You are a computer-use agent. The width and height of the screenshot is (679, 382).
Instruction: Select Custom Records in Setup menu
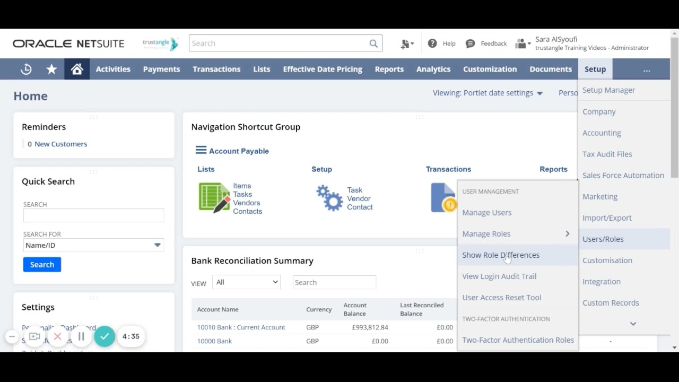624,302
